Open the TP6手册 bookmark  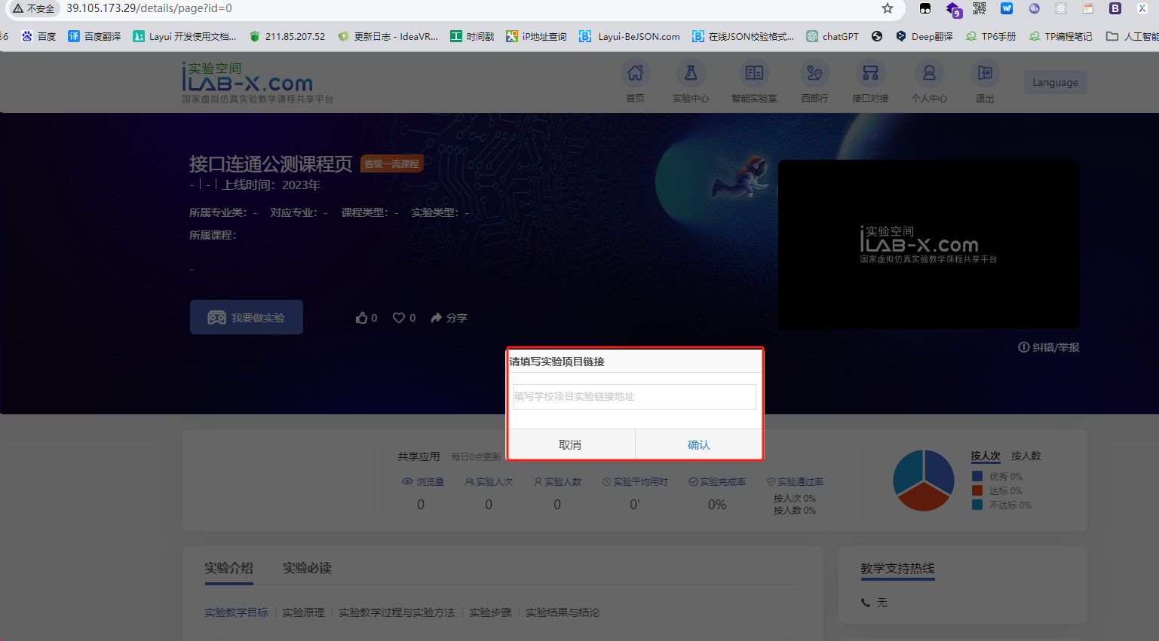point(991,36)
